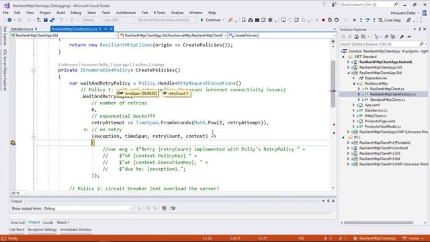Open ResilientHttpClientApp.Std project scope dropdown
The width and height of the screenshot is (430, 242).
pyautogui.click(x=64, y=36)
